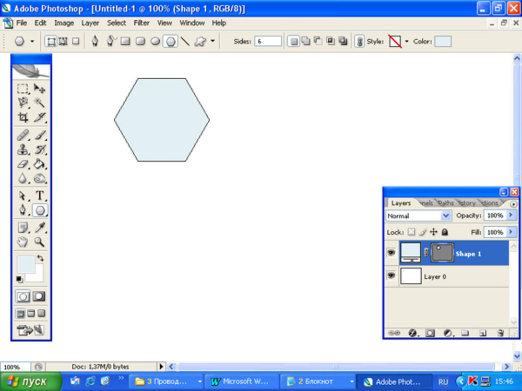The image size is (522, 391).
Task: Click the trash icon in Layers panel
Action: click(500, 333)
